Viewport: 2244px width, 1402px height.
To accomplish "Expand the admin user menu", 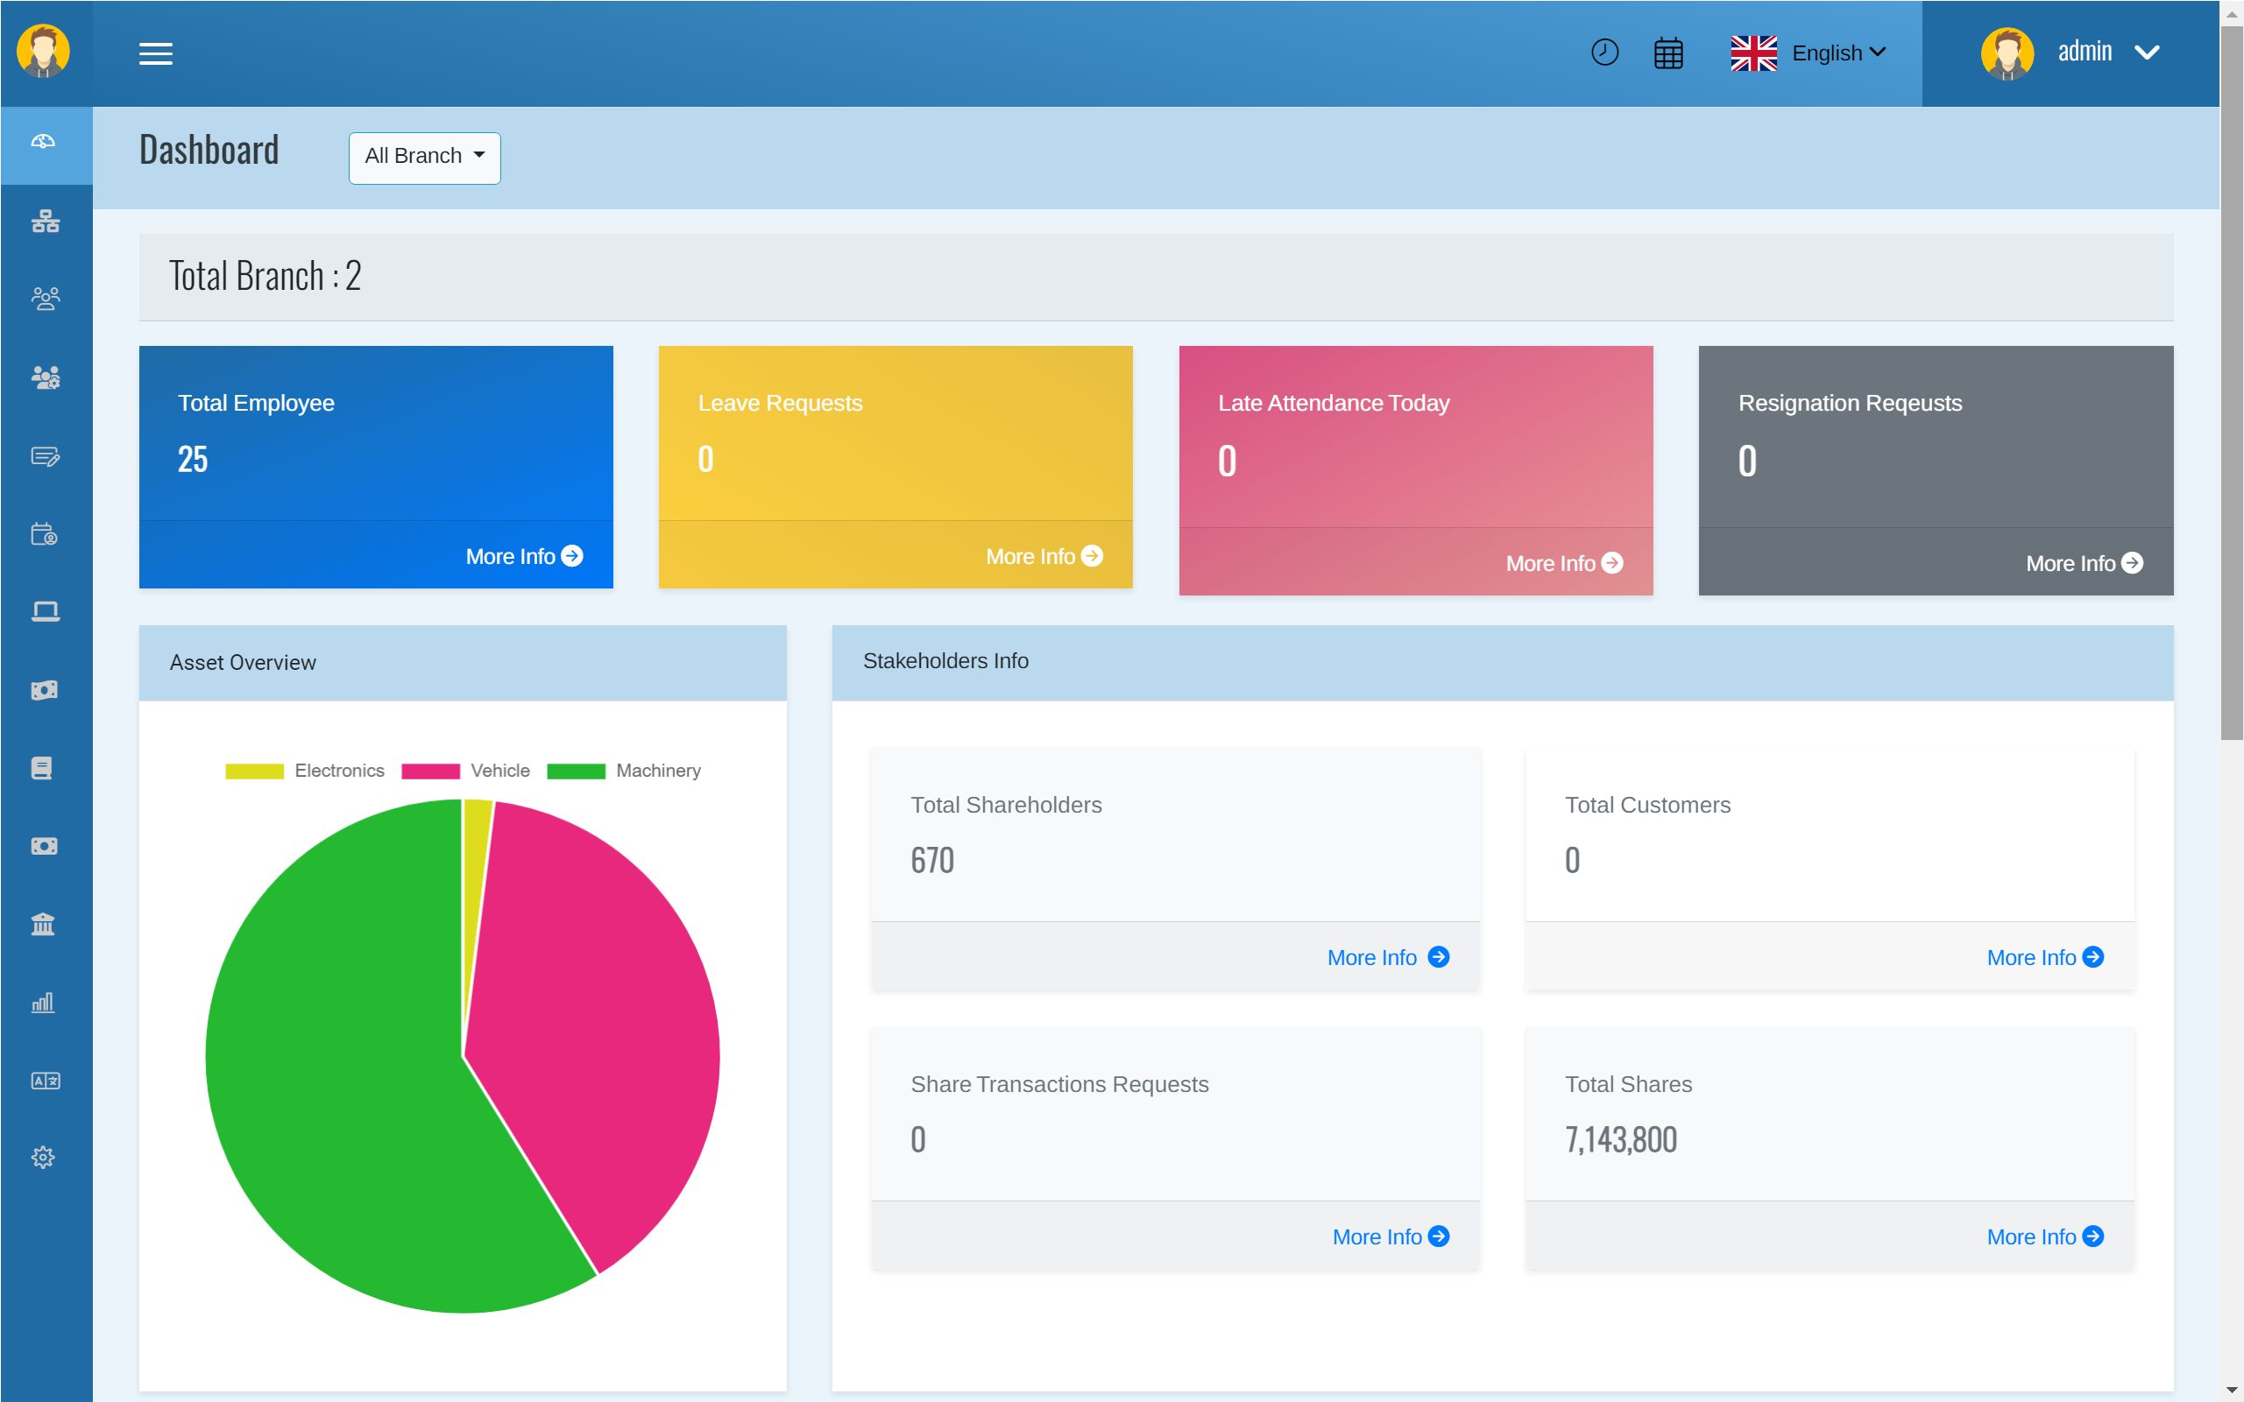I will (2070, 53).
